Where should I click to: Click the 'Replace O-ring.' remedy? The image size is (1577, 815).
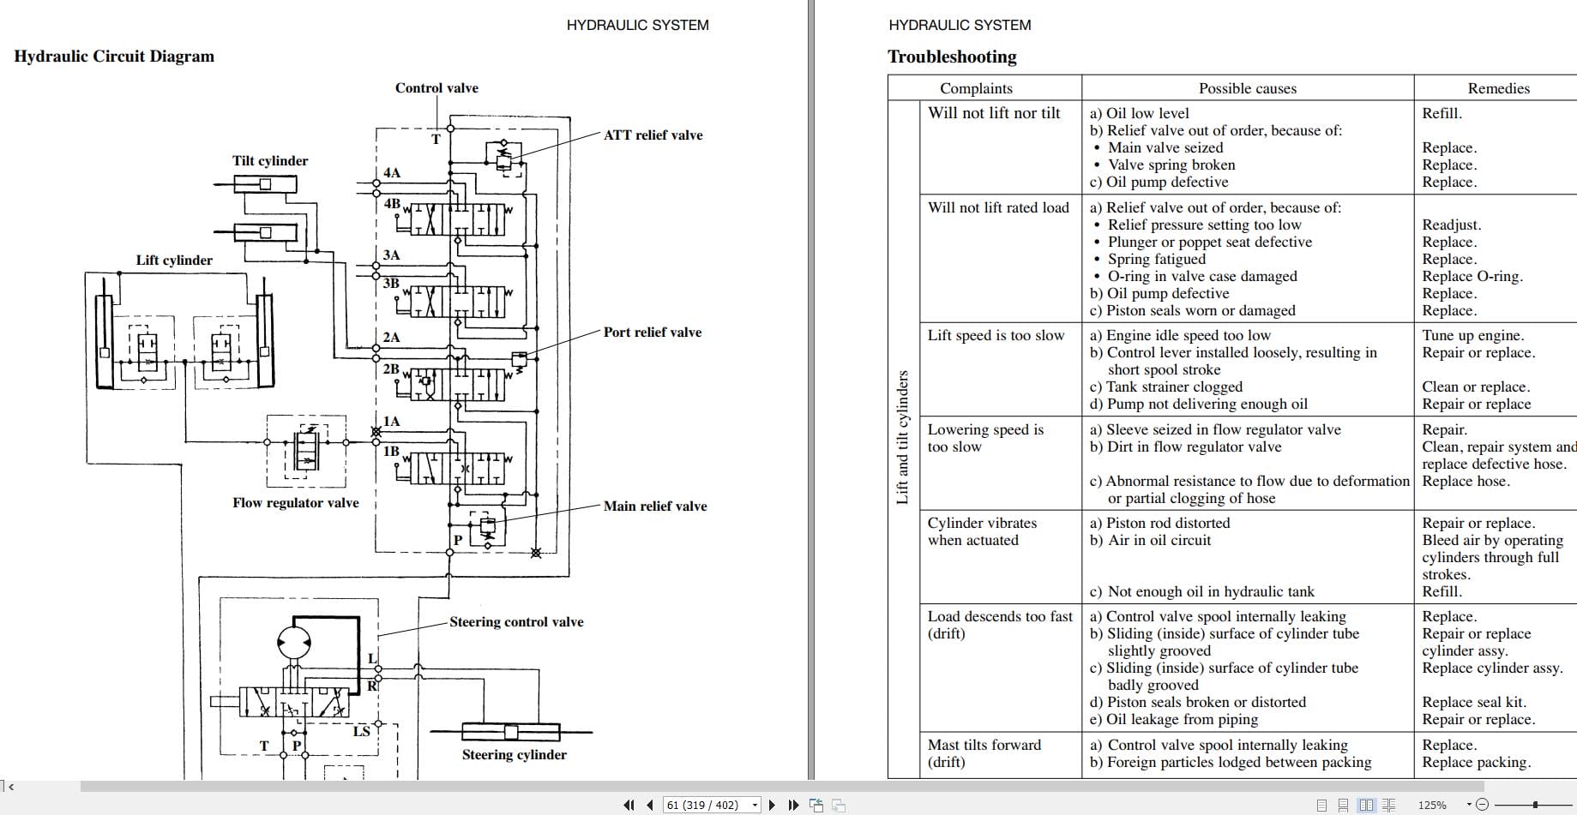pos(1472,276)
